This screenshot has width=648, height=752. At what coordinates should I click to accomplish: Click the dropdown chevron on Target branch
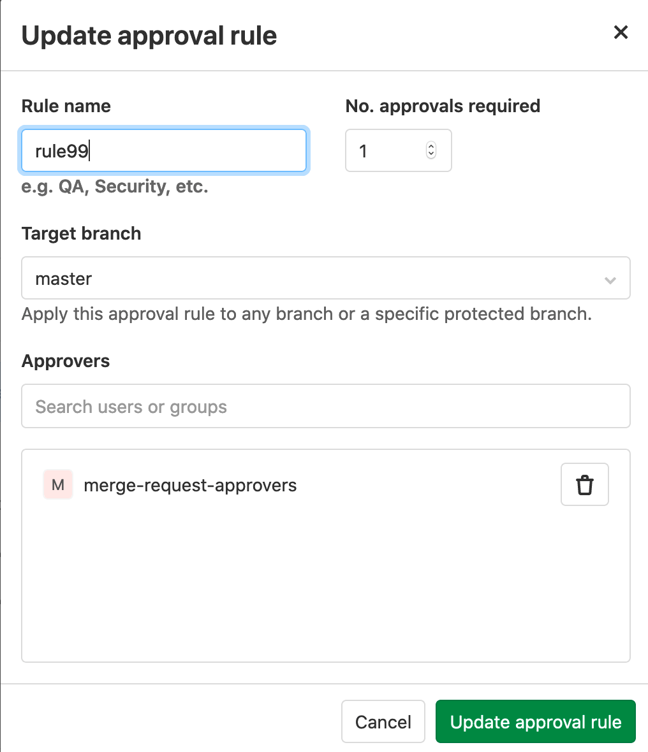(610, 279)
